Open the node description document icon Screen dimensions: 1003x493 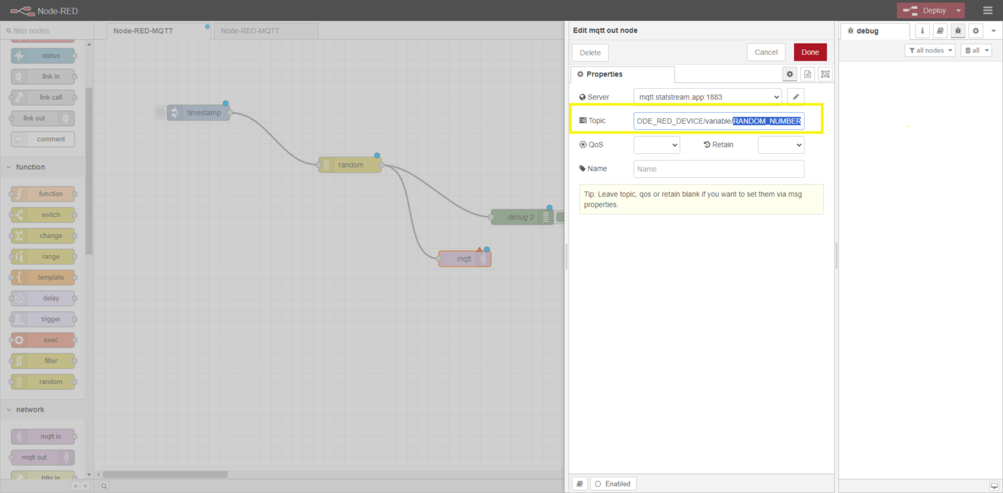807,74
